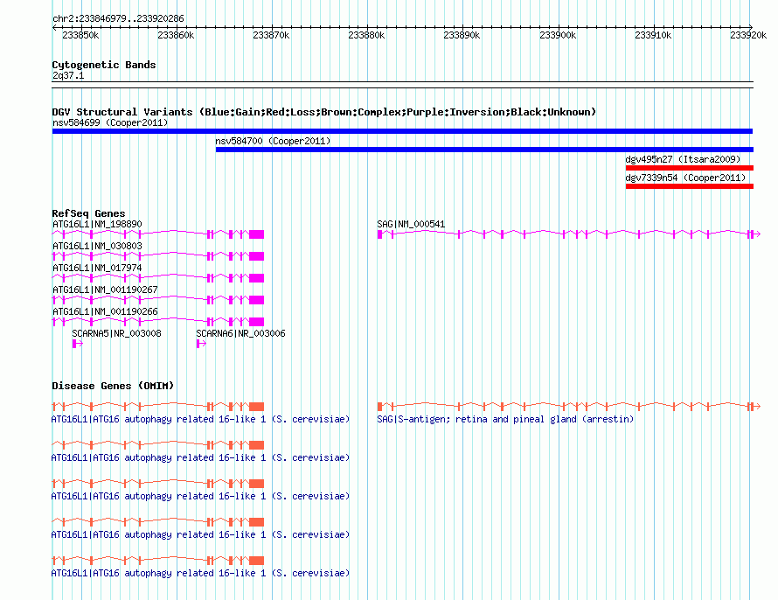The height and width of the screenshot is (600, 778).
Task: Click the 233850k ruler tick label
Action: 80,35
